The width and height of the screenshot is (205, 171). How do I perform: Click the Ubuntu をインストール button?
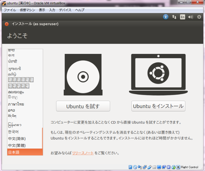158,106
